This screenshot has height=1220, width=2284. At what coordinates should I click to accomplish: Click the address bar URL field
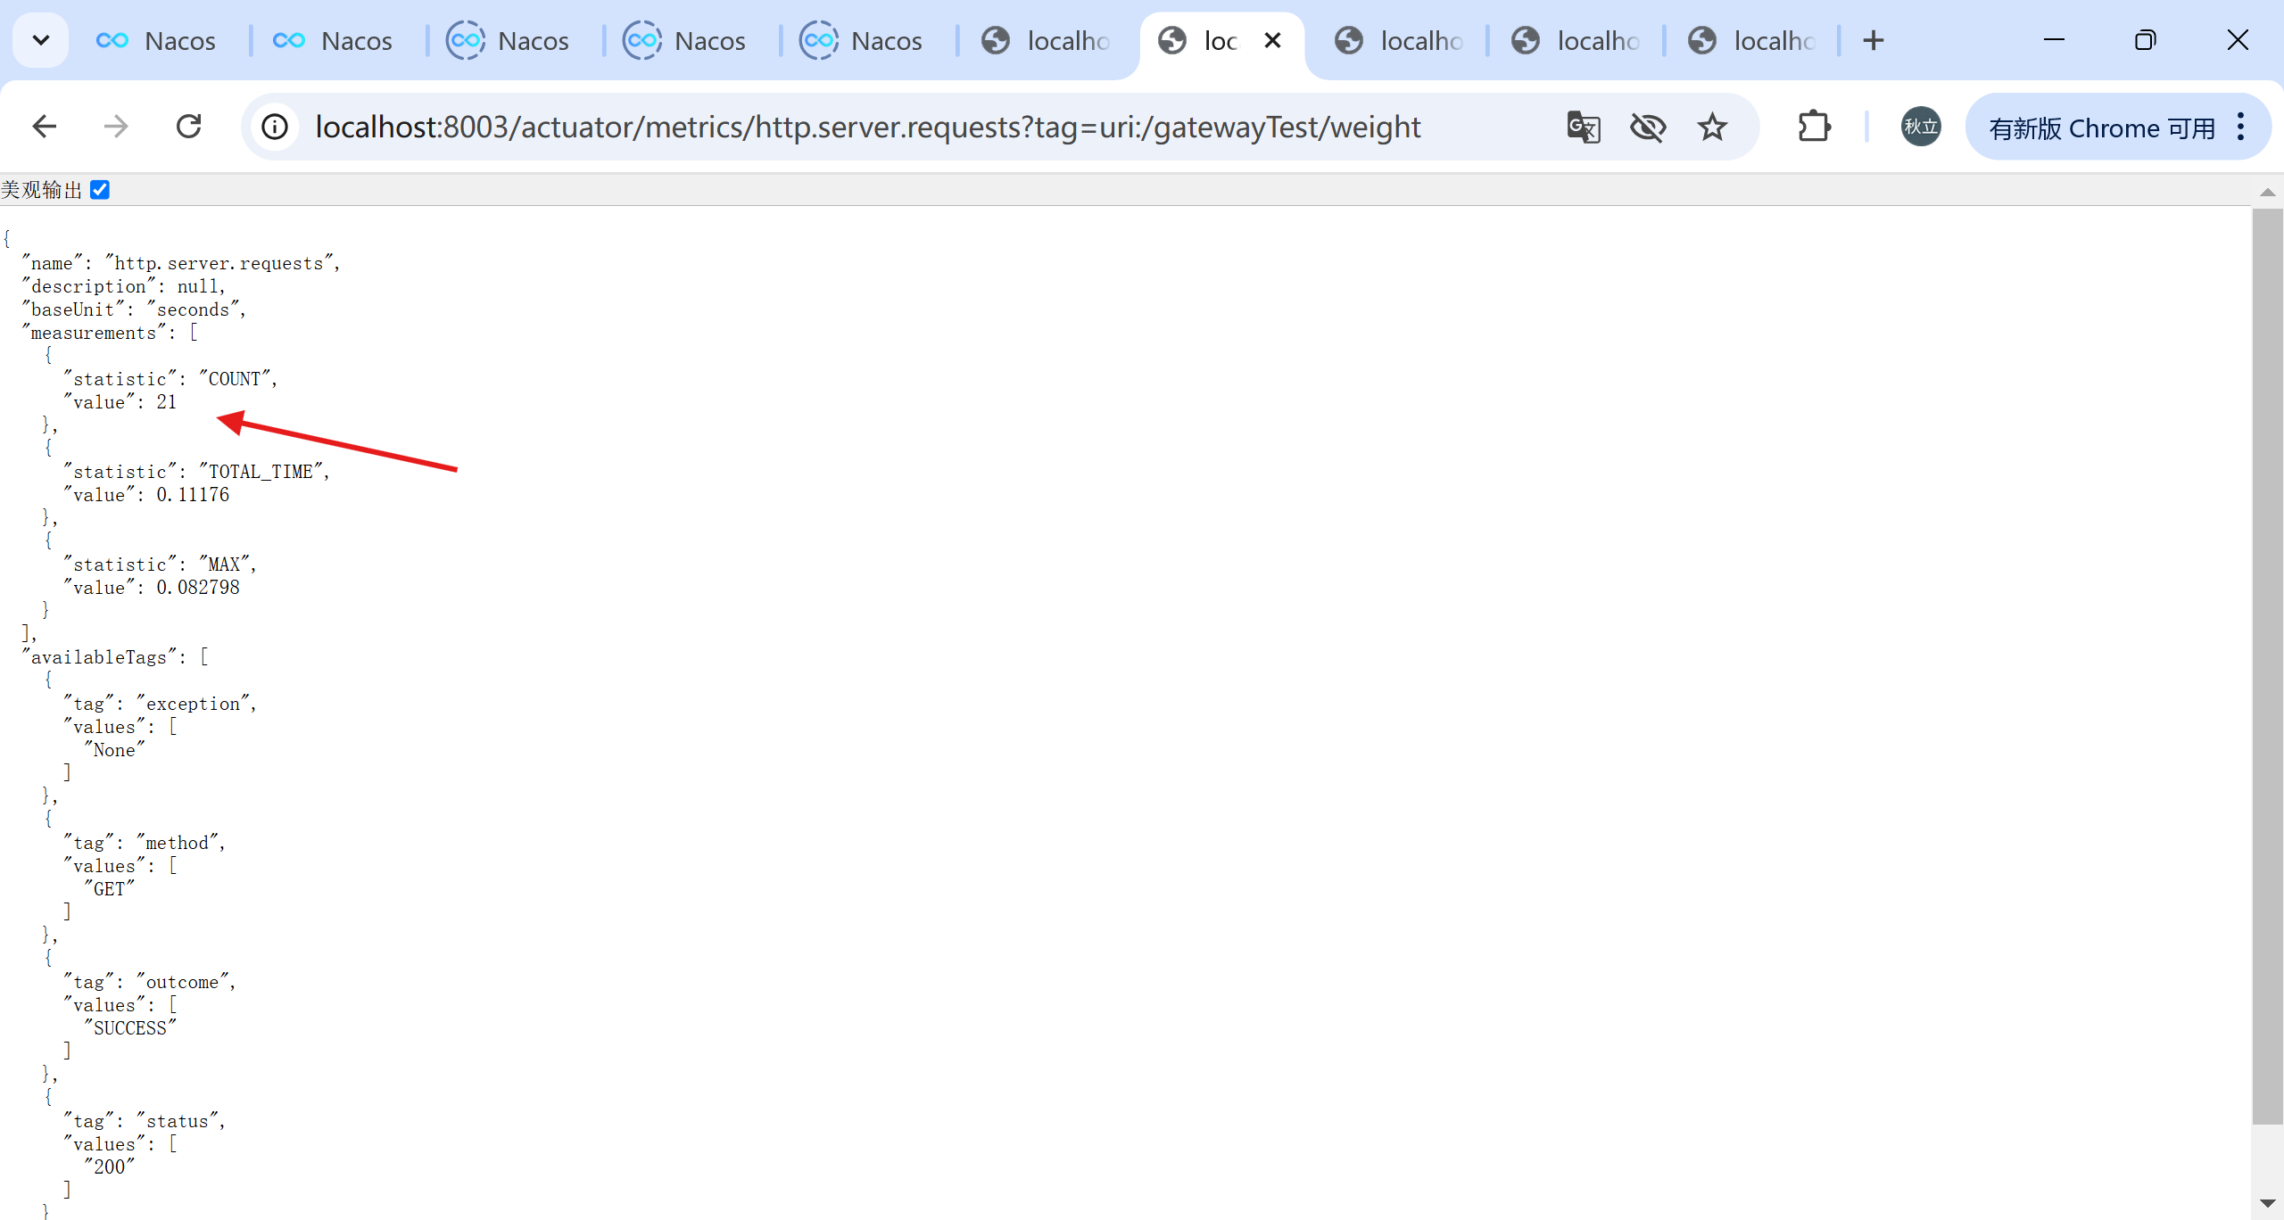tap(865, 128)
